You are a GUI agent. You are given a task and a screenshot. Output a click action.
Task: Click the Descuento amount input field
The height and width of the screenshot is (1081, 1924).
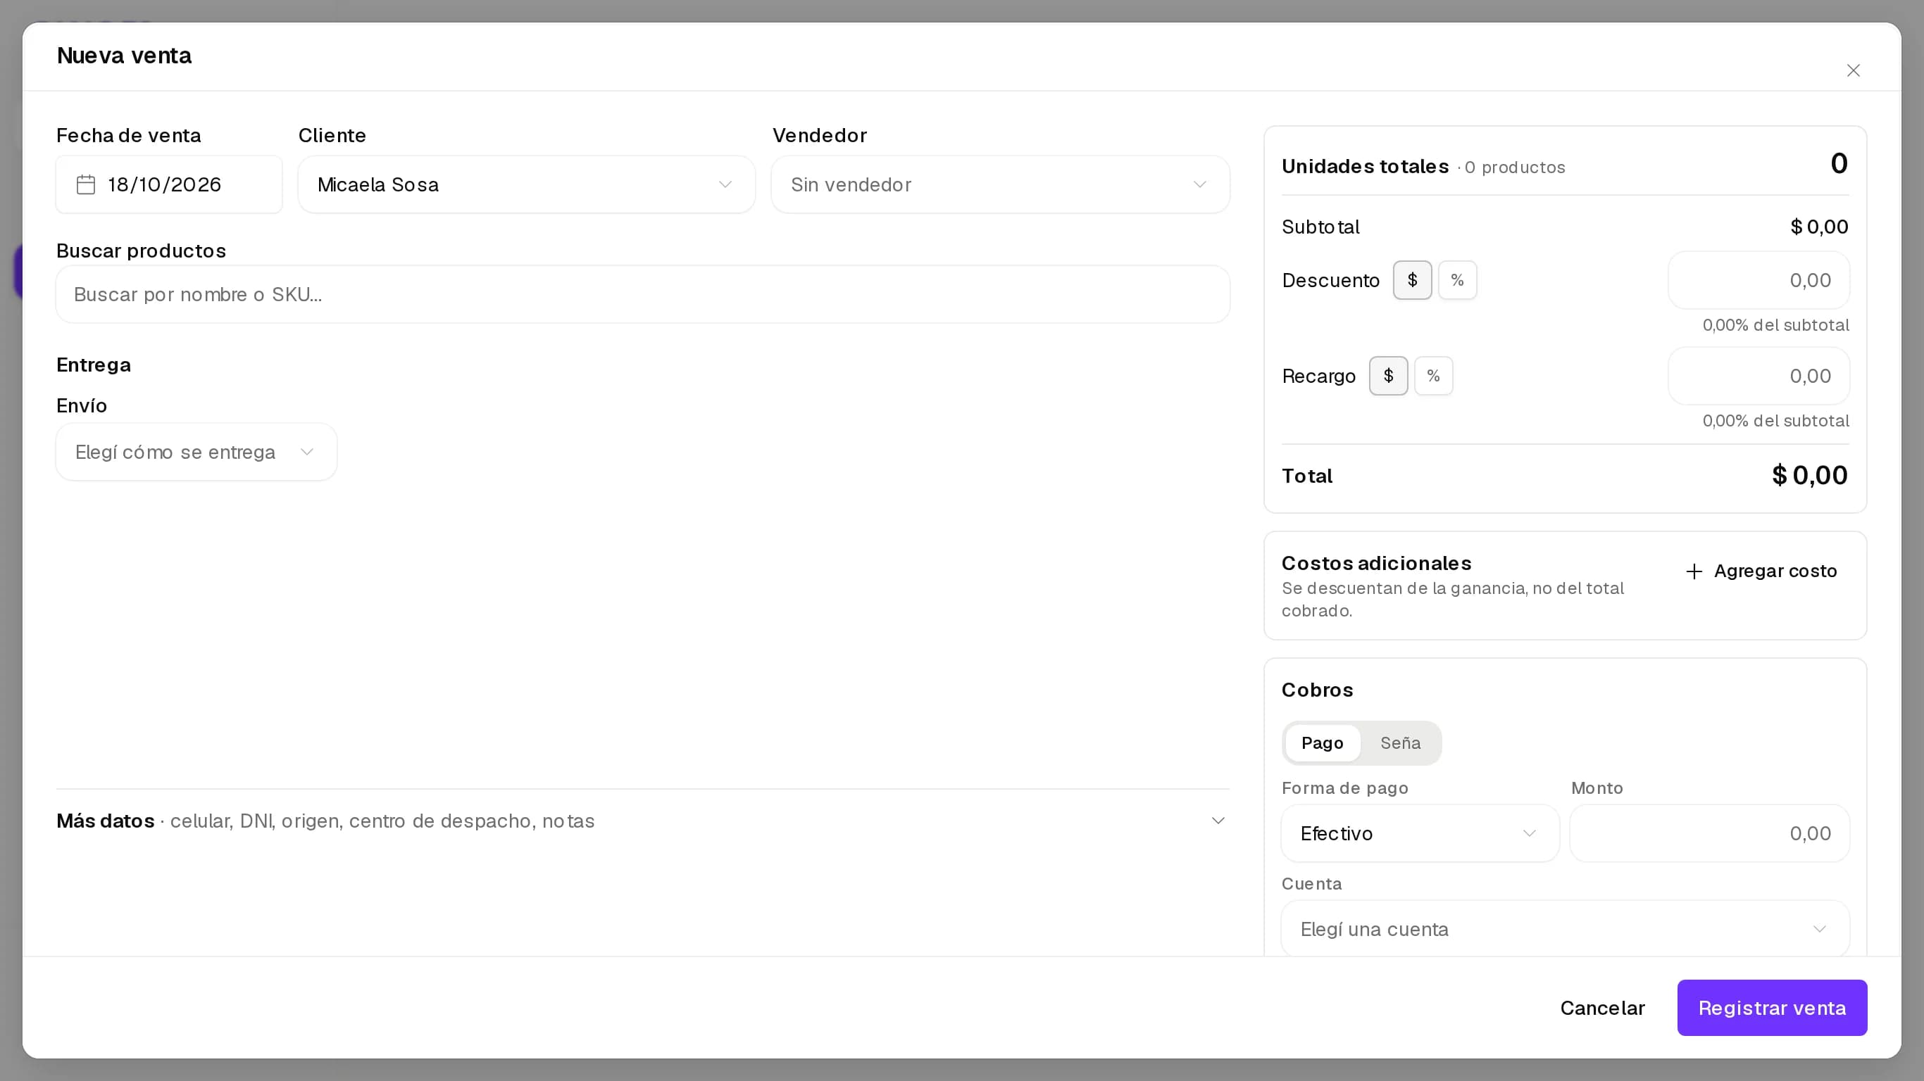pyautogui.click(x=1759, y=280)
